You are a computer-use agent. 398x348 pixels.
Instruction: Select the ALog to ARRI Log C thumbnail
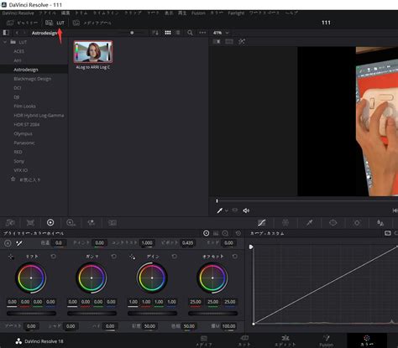(x=93, y=52)
